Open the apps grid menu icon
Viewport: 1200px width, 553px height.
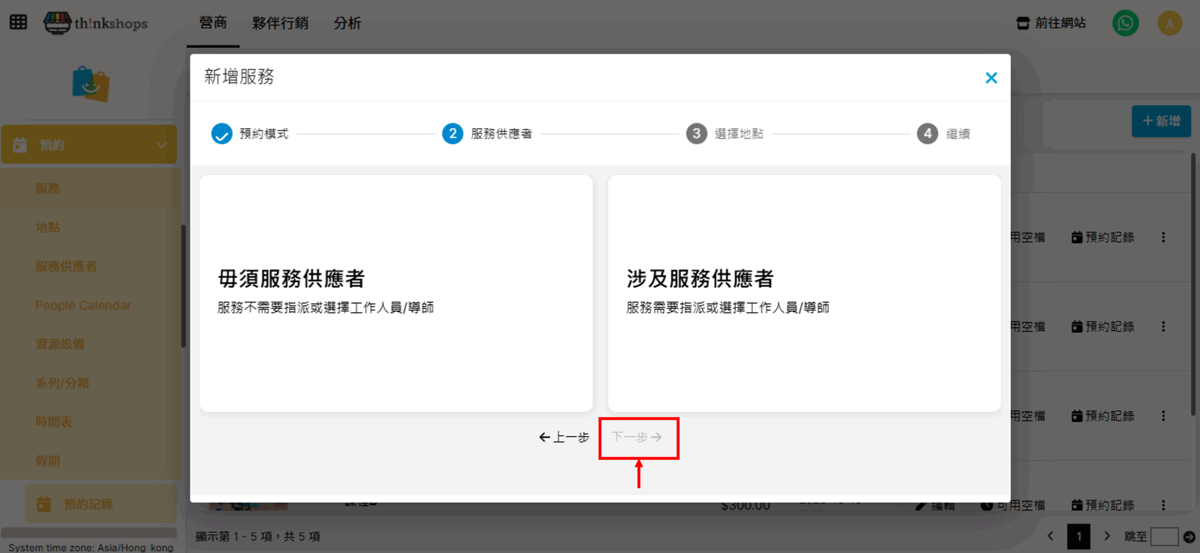[18, 22]
